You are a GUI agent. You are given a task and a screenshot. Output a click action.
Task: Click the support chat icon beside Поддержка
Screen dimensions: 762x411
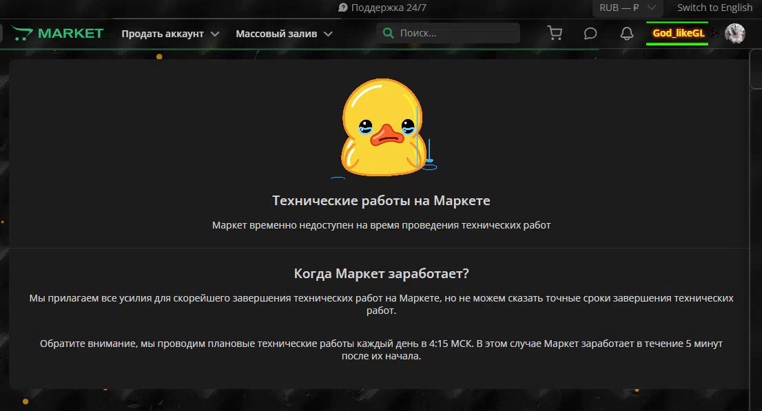point(343,8)
